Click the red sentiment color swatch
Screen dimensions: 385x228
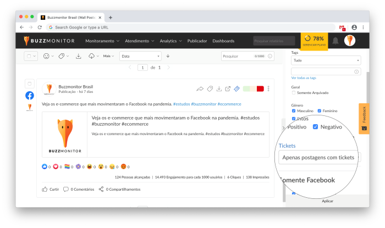pos(260,88)
